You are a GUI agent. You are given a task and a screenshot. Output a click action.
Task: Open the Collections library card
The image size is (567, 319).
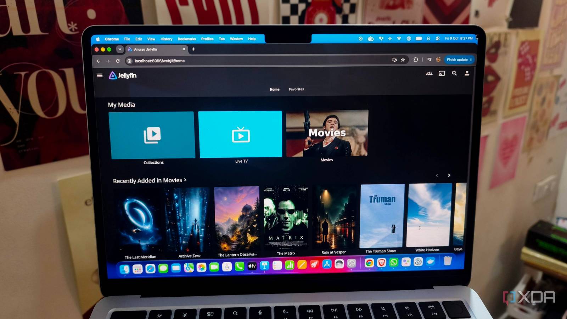pos(152,135)
